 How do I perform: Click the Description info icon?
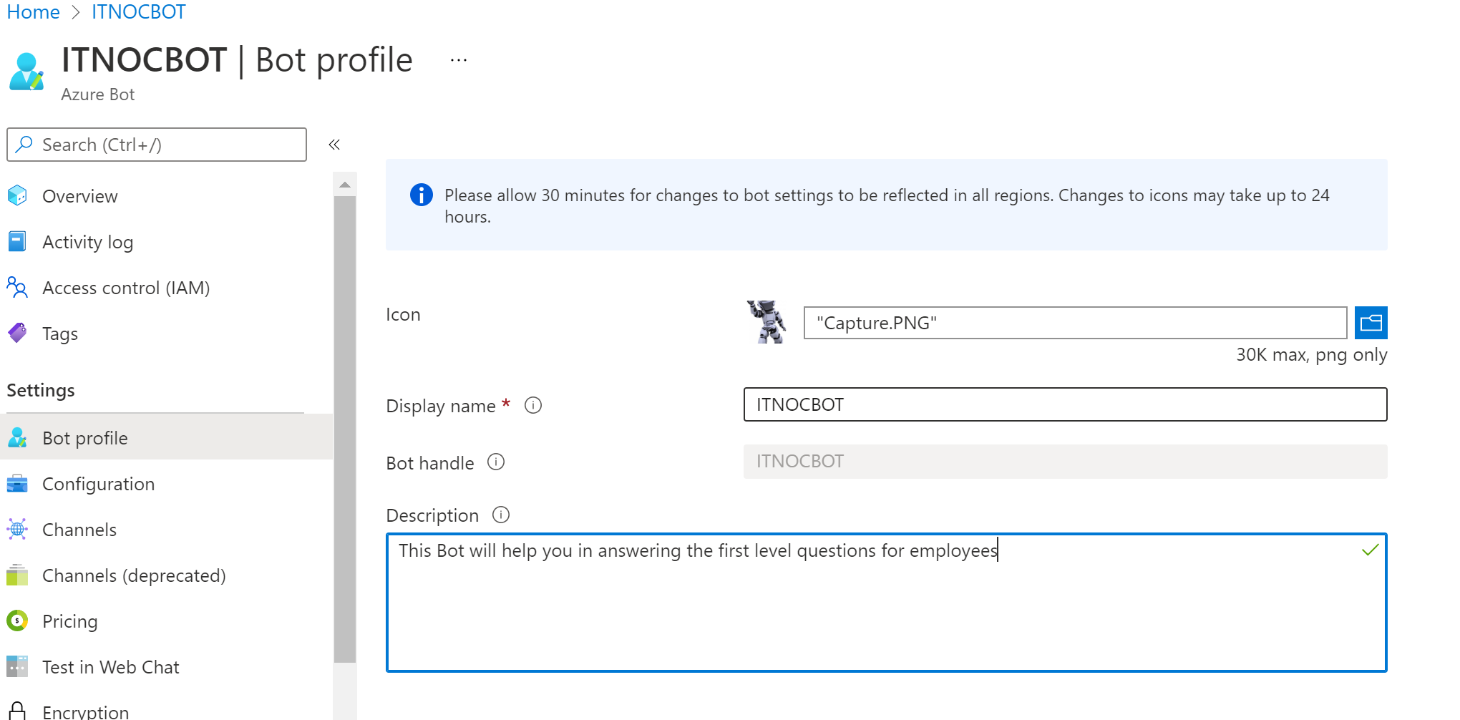(501, 515)
